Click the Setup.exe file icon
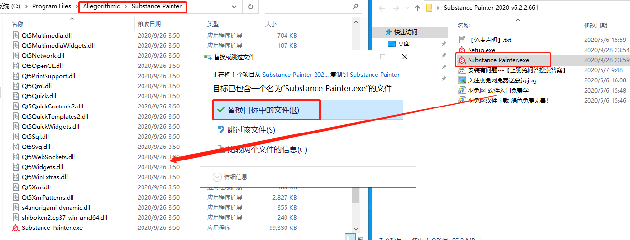The height and width of the screenshot is (240, 630). point(462,50)
